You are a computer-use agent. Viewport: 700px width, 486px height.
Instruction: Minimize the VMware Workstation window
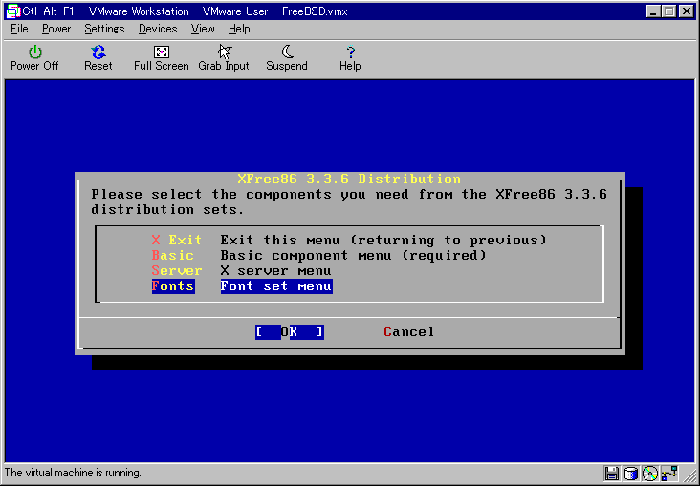pyautogui.click(x=653, y=11)
